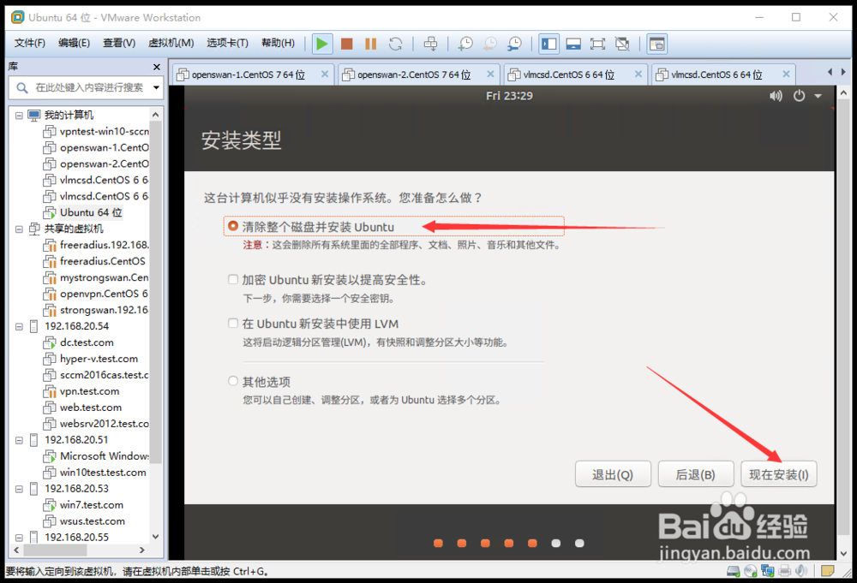This screenshot has width=857, height=583.
Task: Open the 虚拟机(M) menu
Action: pyautogui.click(x=171, y=43)
